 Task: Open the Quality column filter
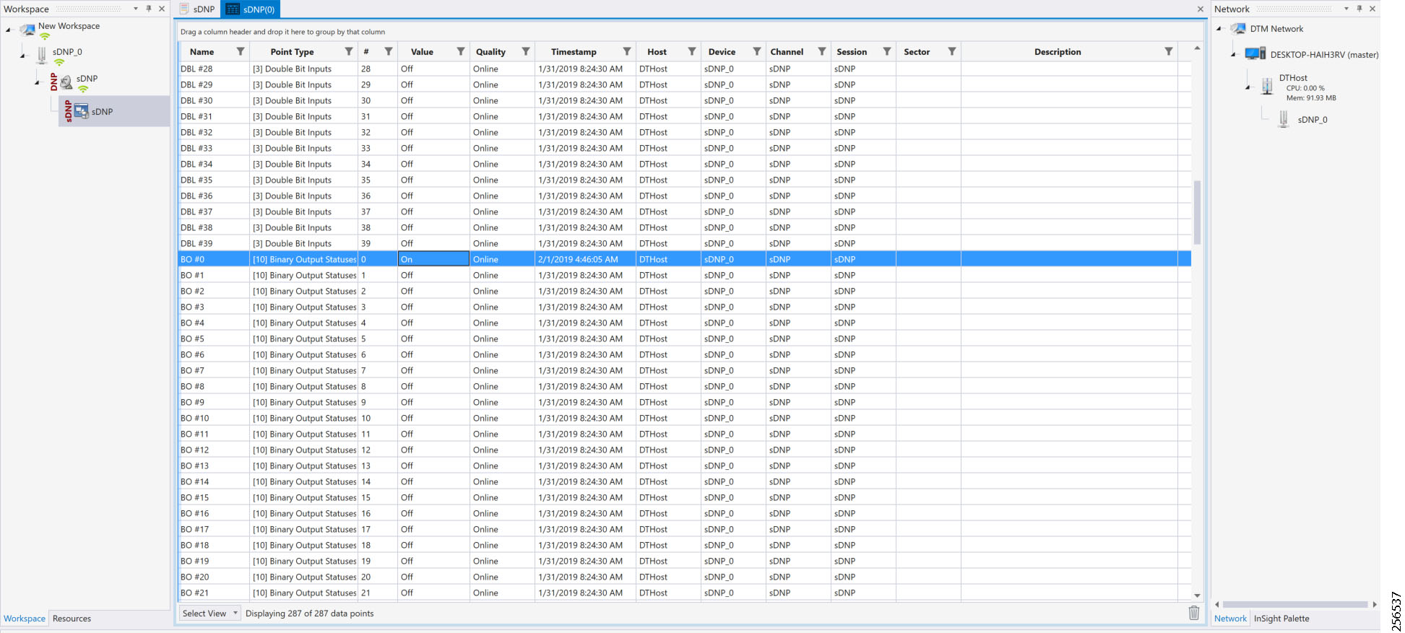tap(526, 52)
